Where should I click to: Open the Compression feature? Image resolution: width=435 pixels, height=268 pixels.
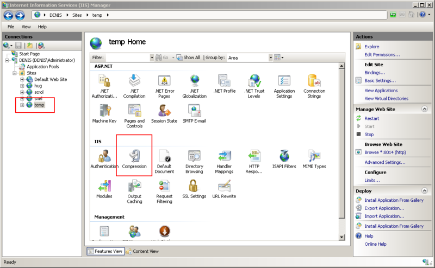[x=134, y=159]
